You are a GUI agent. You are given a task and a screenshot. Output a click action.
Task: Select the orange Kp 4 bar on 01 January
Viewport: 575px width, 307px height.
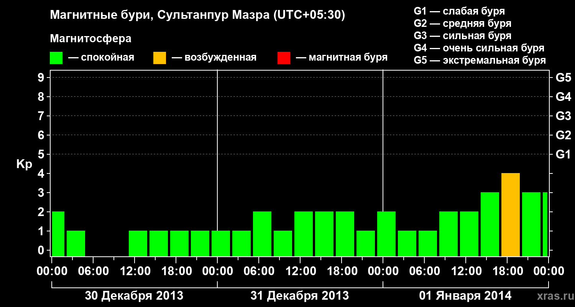pyautogui.click(x=511, y=215)
